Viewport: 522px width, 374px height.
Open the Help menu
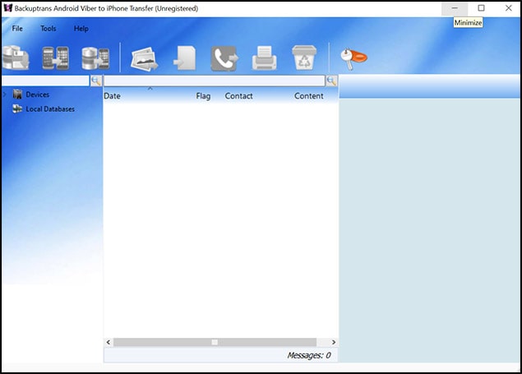pyautogui.click(x=81, y=29)
